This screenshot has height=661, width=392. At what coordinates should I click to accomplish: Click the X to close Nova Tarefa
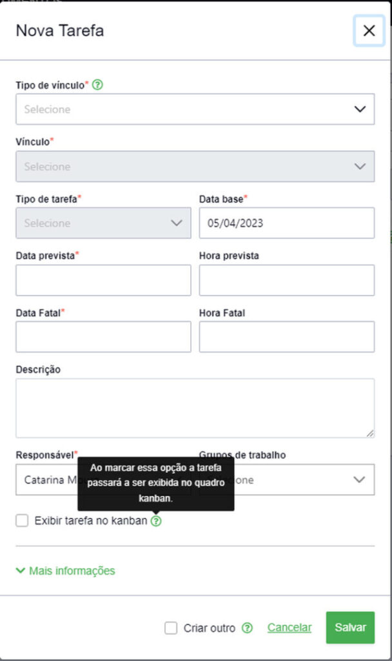(368, 30)
